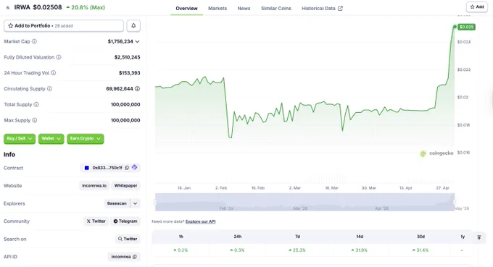This screenshot has width=493, height=267.
Task: Switch to the Overview tab
Action: click(187, 9)
